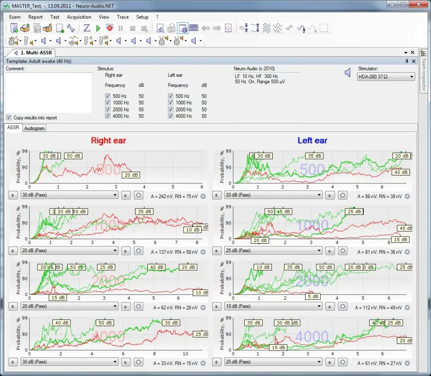Click the impedance Z toolbar icon
This screenshot has height=376, width=431.
pyautogui.click(x=87, y=28)
